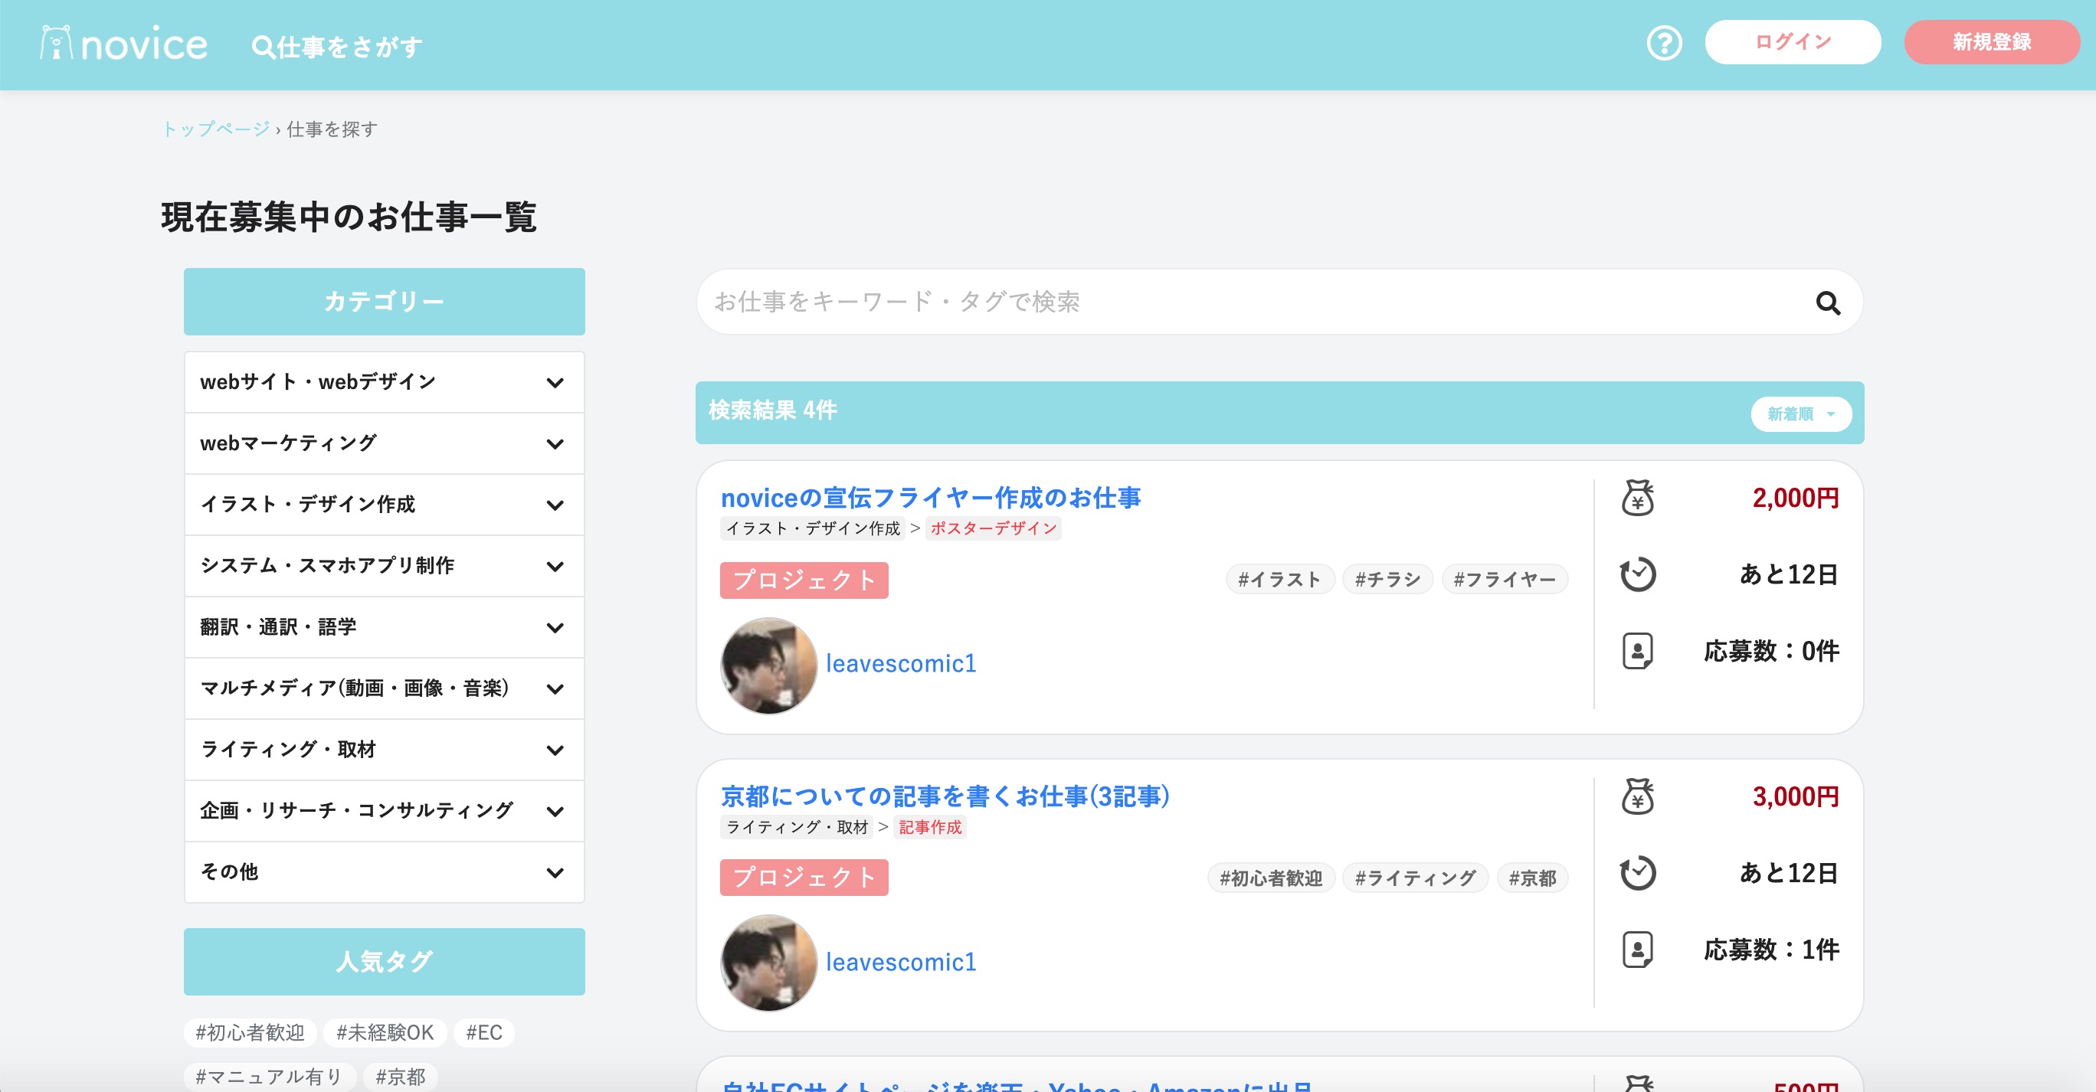
Task: Click applicant icon beside 応募数：1件
Action: [x=1637, y=949]
